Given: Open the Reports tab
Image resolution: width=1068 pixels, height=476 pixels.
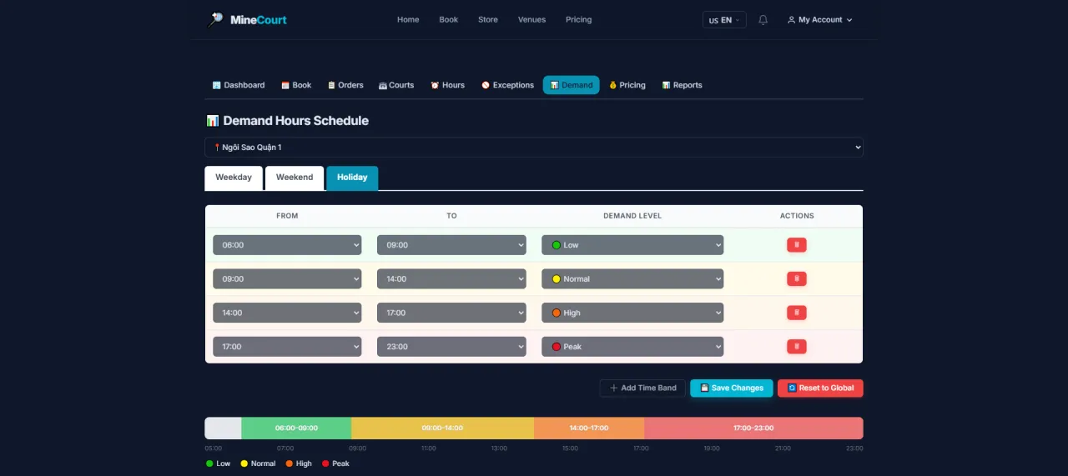Looking at the screenshot, I should click(x=683, y=85).
